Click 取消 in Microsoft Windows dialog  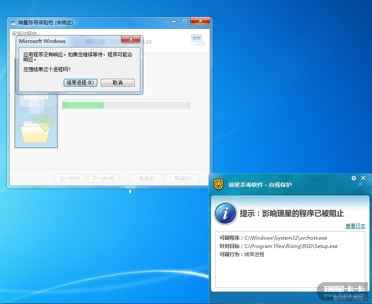click(x=118, y=82)
